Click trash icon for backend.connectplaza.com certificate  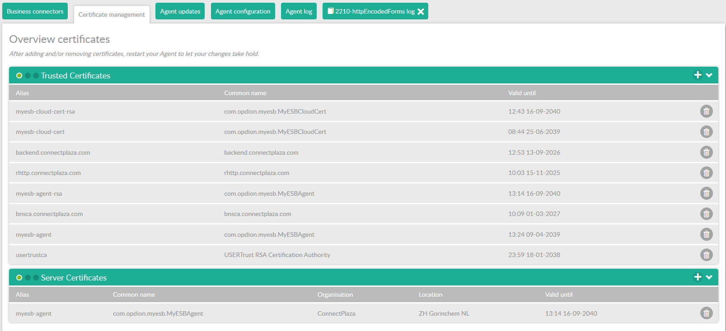coord(706,152)
